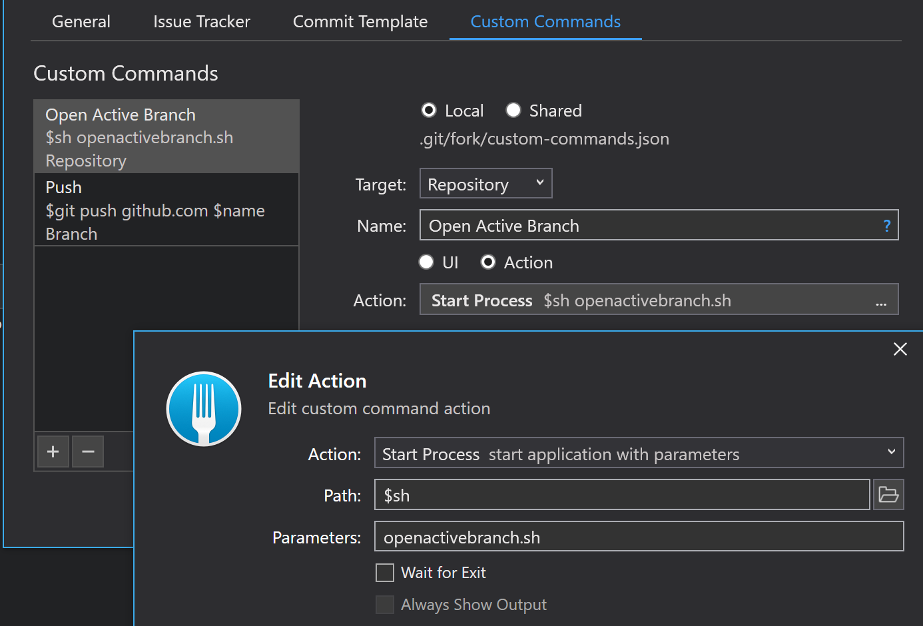Switch the command type to UI
The height and width of the screenshot is (626, 923).
tap(426, 262)
